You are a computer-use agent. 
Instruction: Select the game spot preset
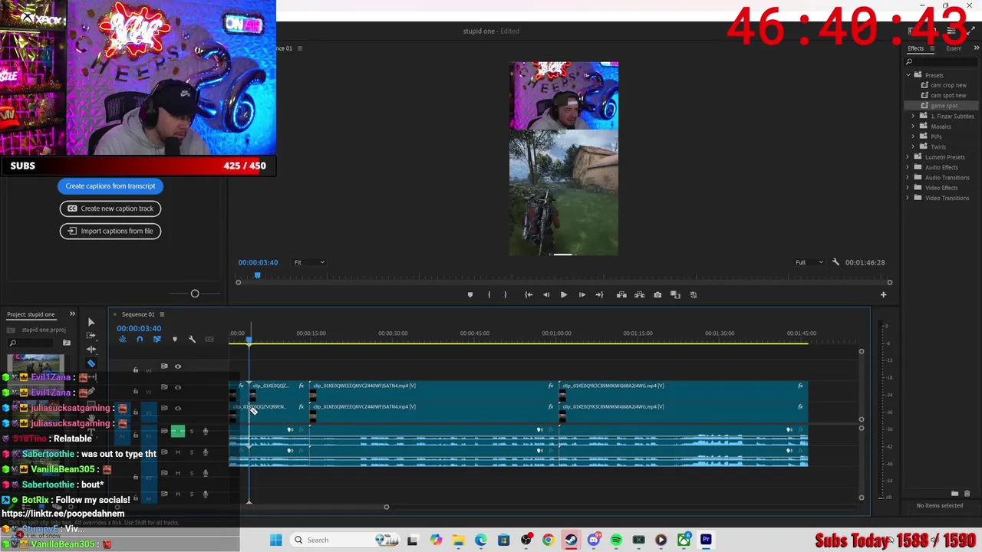(x=944, y=106)
